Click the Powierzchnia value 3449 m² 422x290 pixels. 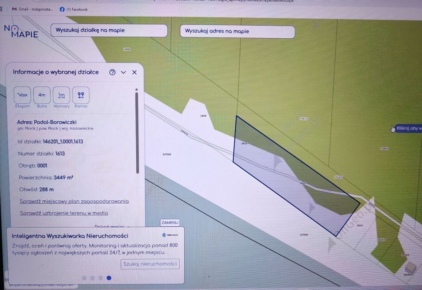point(64,178)
